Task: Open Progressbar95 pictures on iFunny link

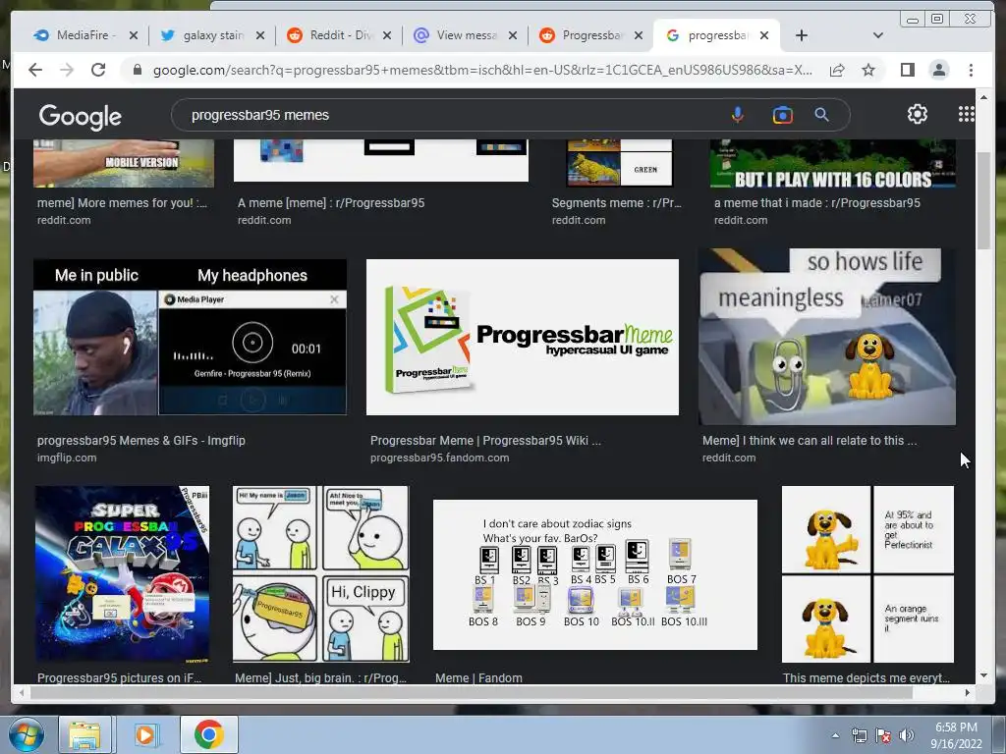Action: click(x=119, y=677)
